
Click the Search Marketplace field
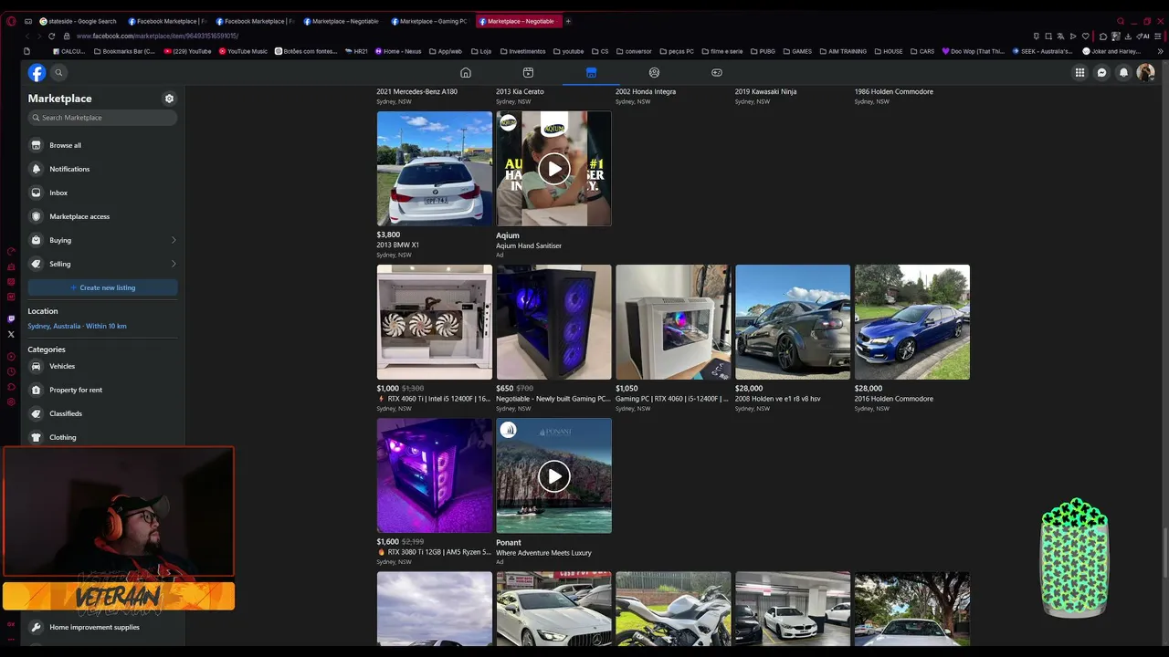click(102, 118)
